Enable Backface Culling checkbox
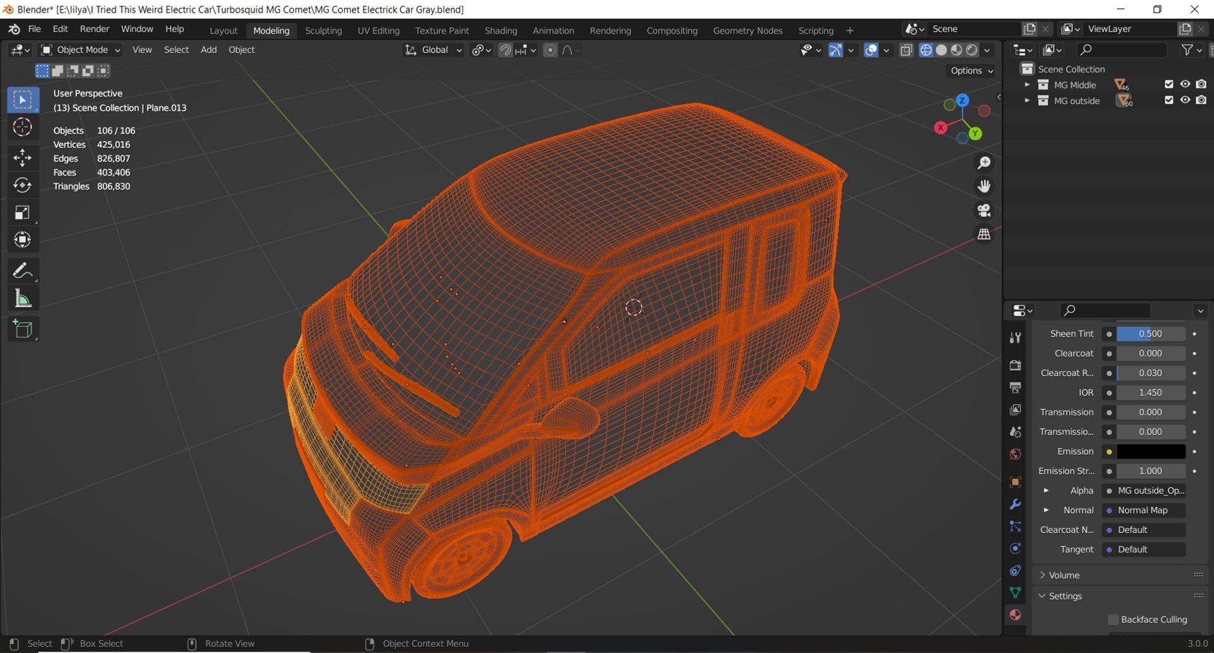Image resolution: width=1214 pixels, height=653 pixels. [x=1113, y=619]
